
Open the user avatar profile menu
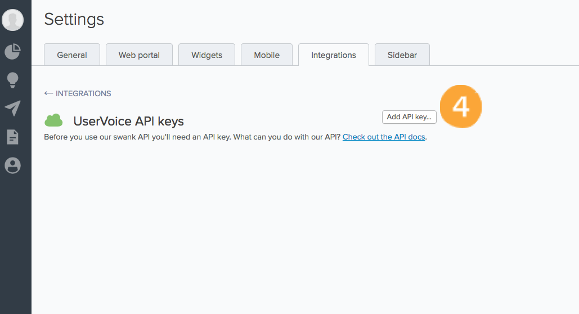pos(12,20)
